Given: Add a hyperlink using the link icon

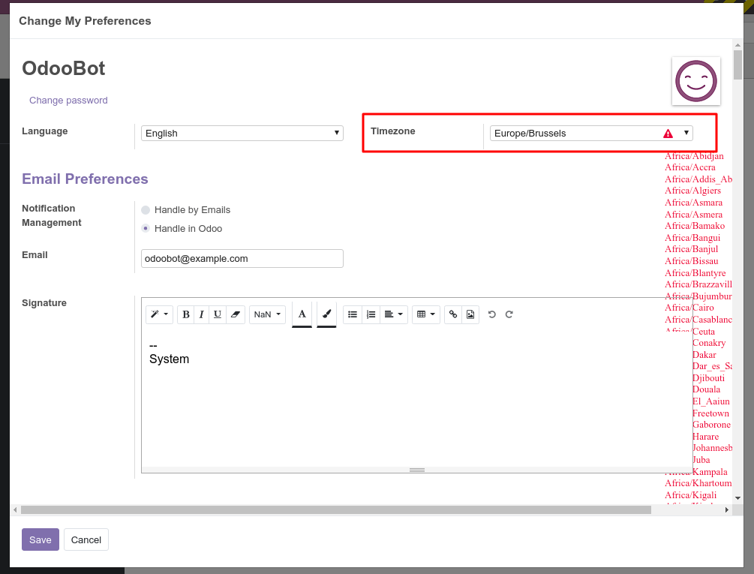Looking at the screenshot, I should [x=452, y=314].
